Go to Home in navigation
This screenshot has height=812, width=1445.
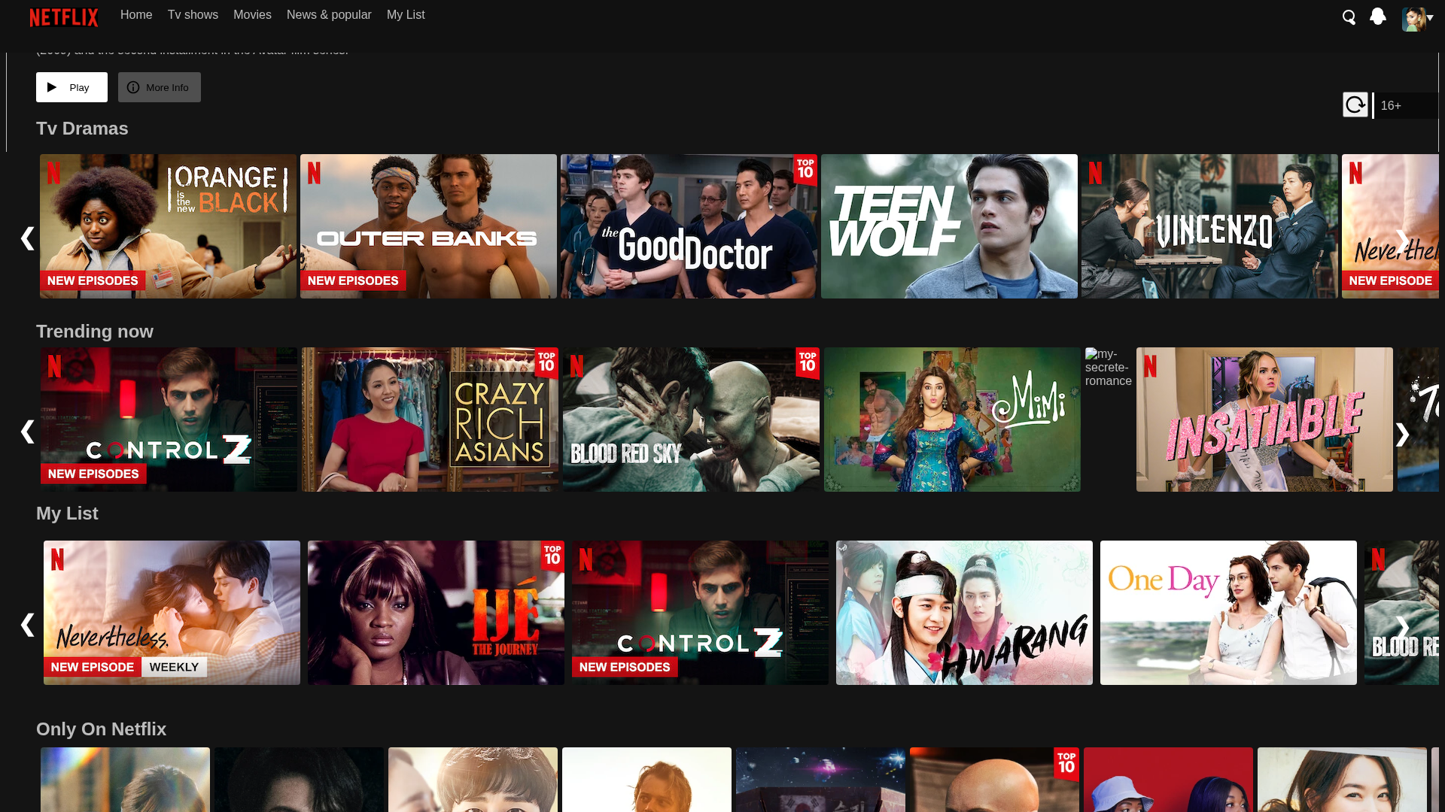[136, 15]
